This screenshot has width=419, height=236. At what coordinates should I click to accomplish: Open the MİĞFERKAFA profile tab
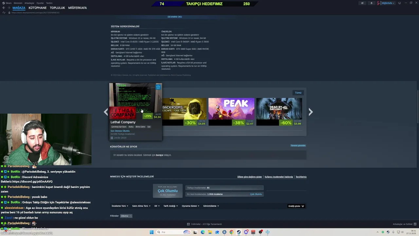point(78,8)
